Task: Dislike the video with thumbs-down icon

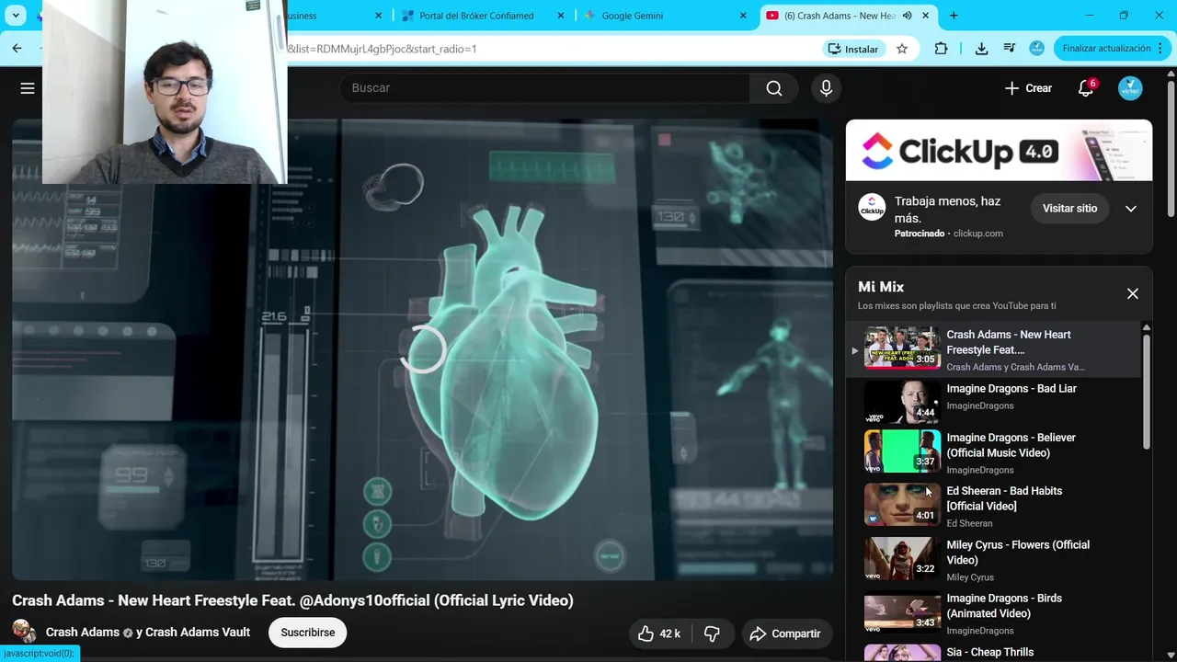Action: pos(712,633)
